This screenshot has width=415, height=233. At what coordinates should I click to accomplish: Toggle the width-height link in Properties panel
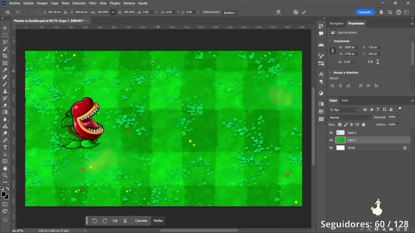(332, 51)
